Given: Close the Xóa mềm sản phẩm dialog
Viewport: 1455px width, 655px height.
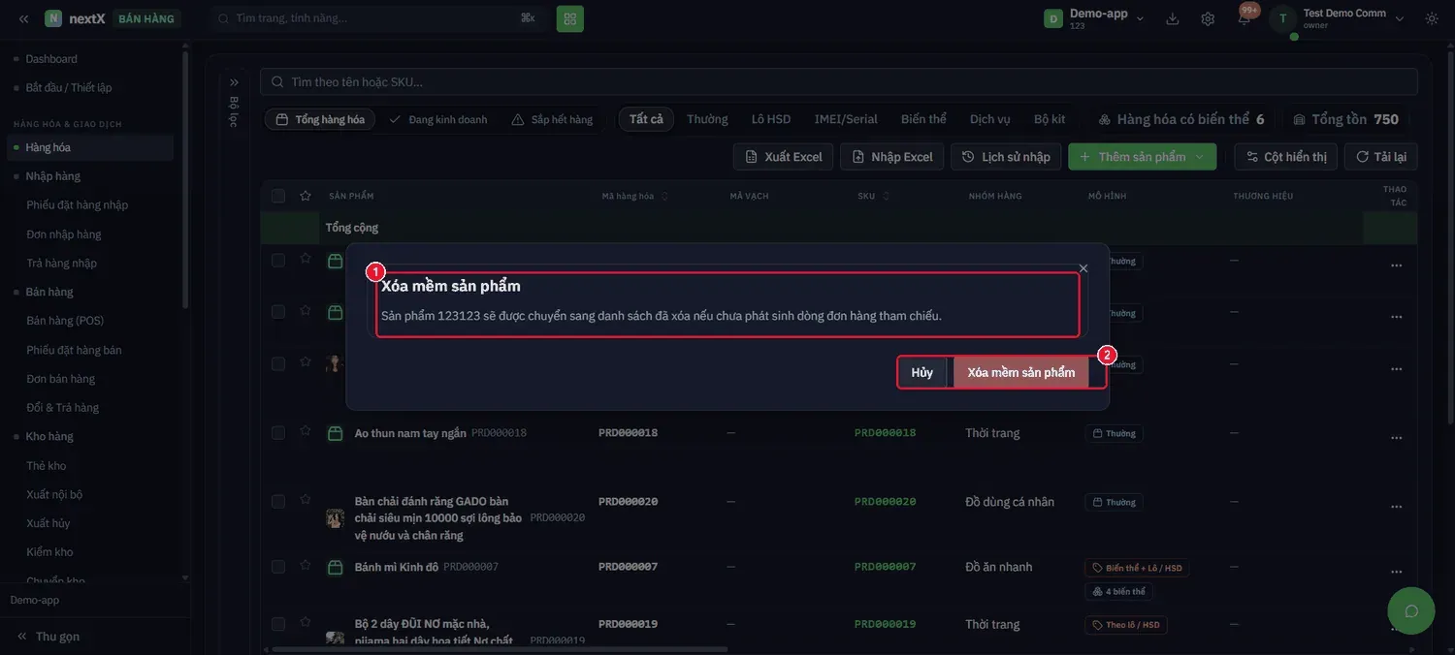Looking at the screenshot, I should 1083,268.
